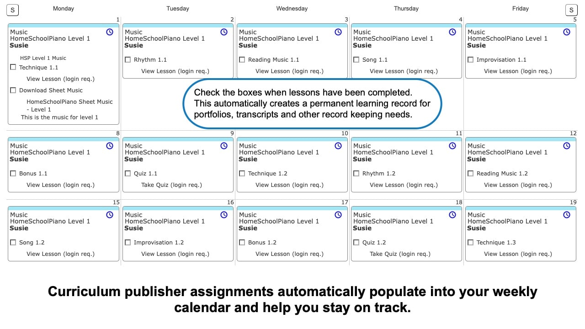The width and height of the screenshot is (585, 329).
Task: Open View Lesson link under Rhythm 1.1
Action: click(x=175, y=71)
